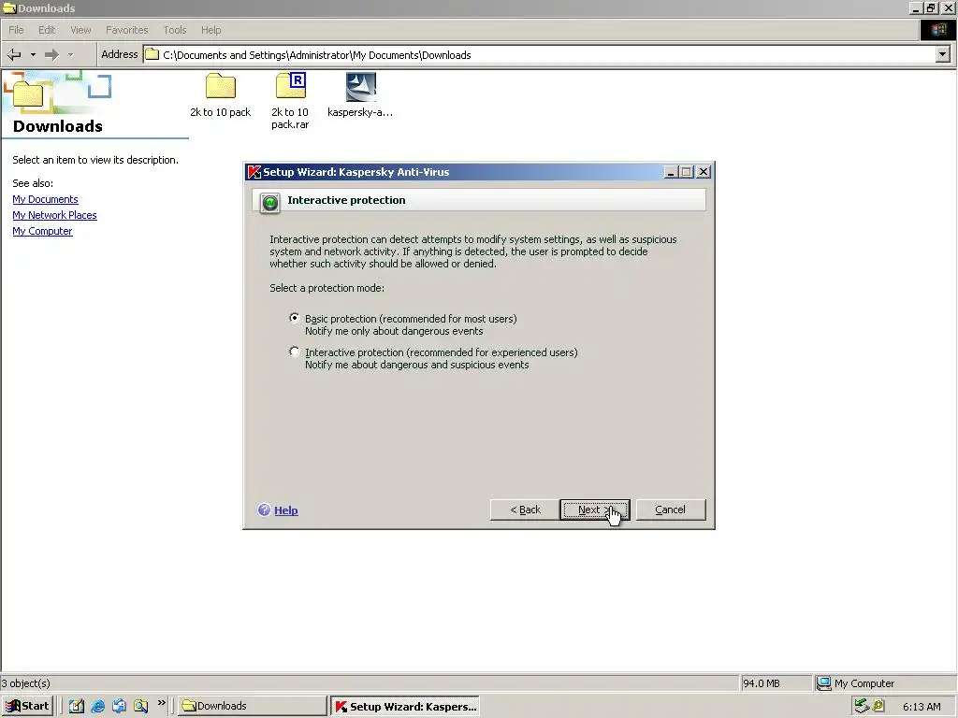Open the Start menu

pyautogui.click(x=27, y=706)
